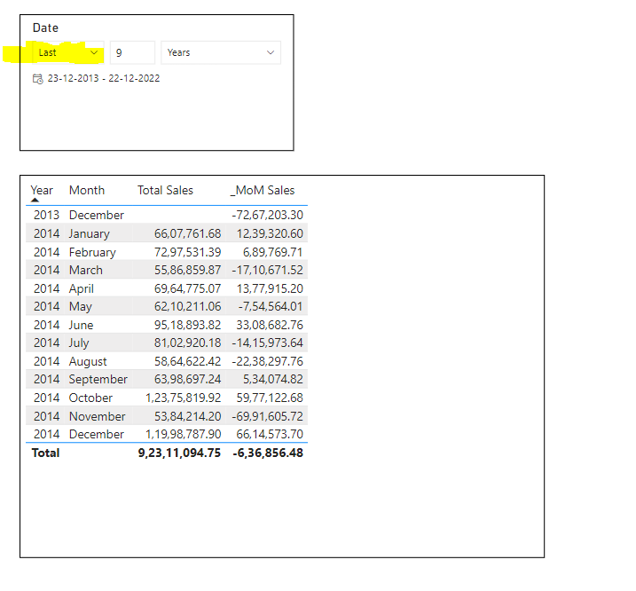Click the number field showing 9
Viewport: 636px width, 591px height.
[132, 52]
